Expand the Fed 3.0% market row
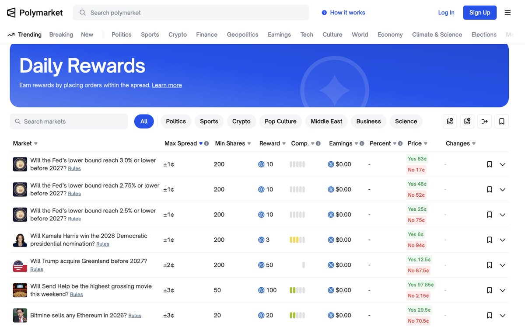 point(503,164)
